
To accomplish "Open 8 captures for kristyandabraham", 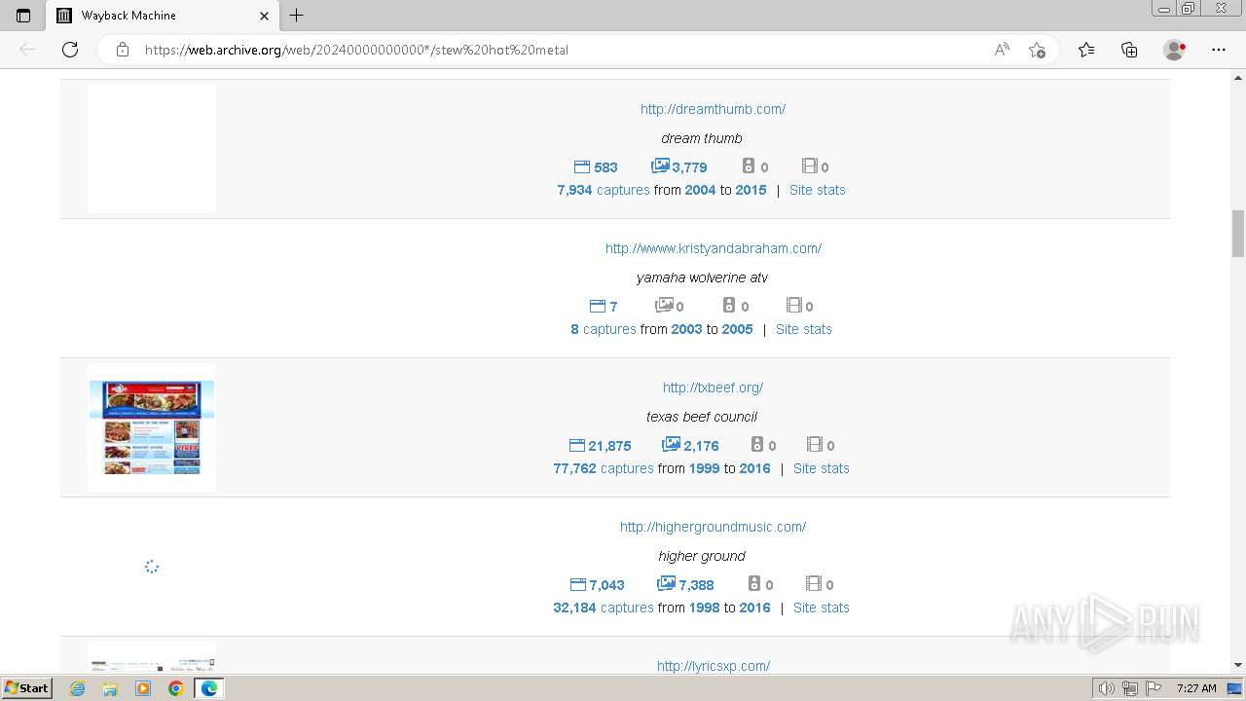I will [x=604, y=329].
